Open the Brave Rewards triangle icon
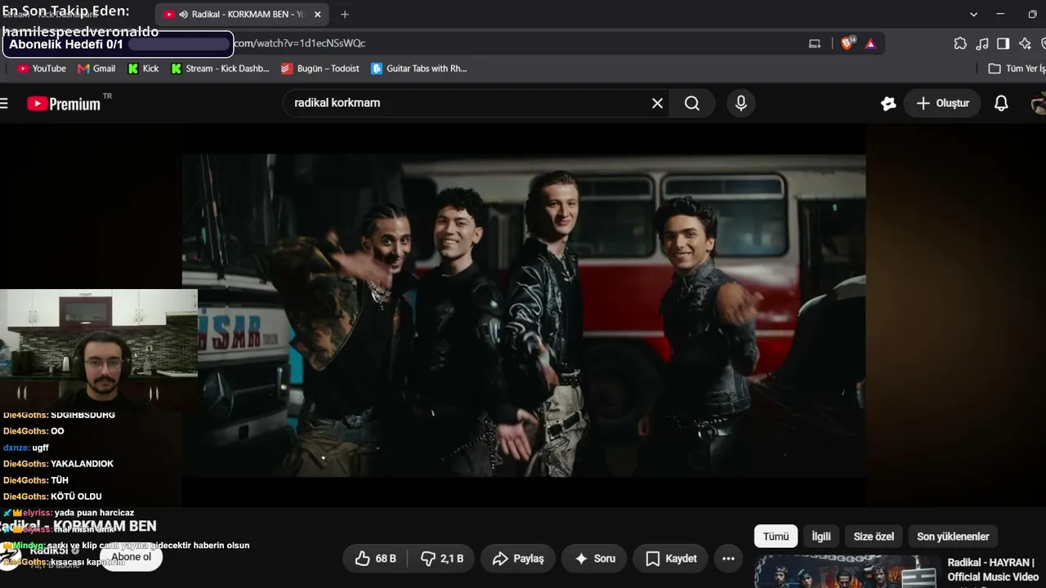1046x588 pixels. (x=870, y=43)
